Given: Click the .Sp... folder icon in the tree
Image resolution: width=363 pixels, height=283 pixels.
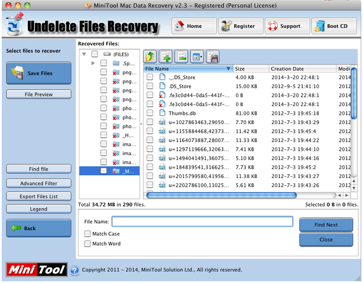Looking at the screenshot, I should tap(116, 63).
